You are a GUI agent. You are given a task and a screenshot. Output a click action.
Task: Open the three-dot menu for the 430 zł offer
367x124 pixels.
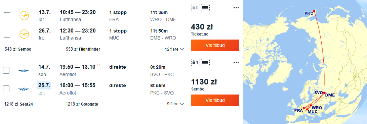236,8
